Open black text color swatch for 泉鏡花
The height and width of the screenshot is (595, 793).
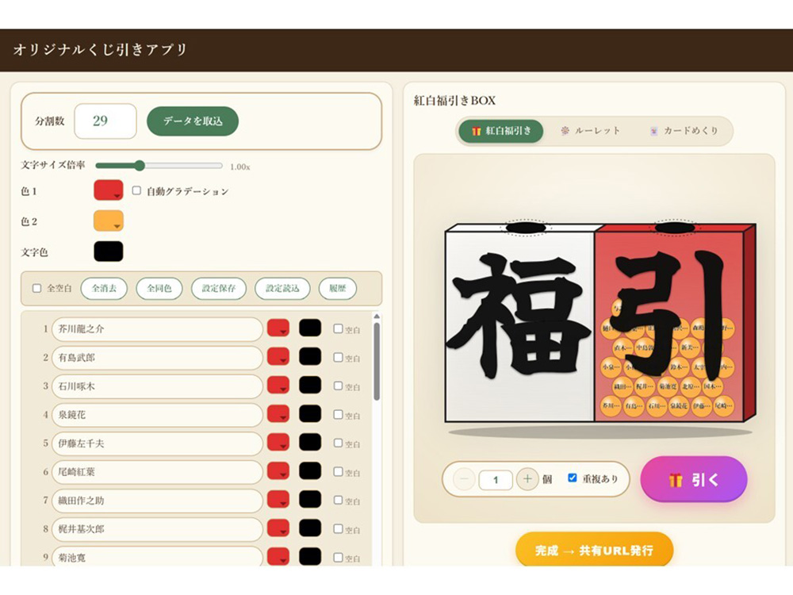tap(310, 414)
